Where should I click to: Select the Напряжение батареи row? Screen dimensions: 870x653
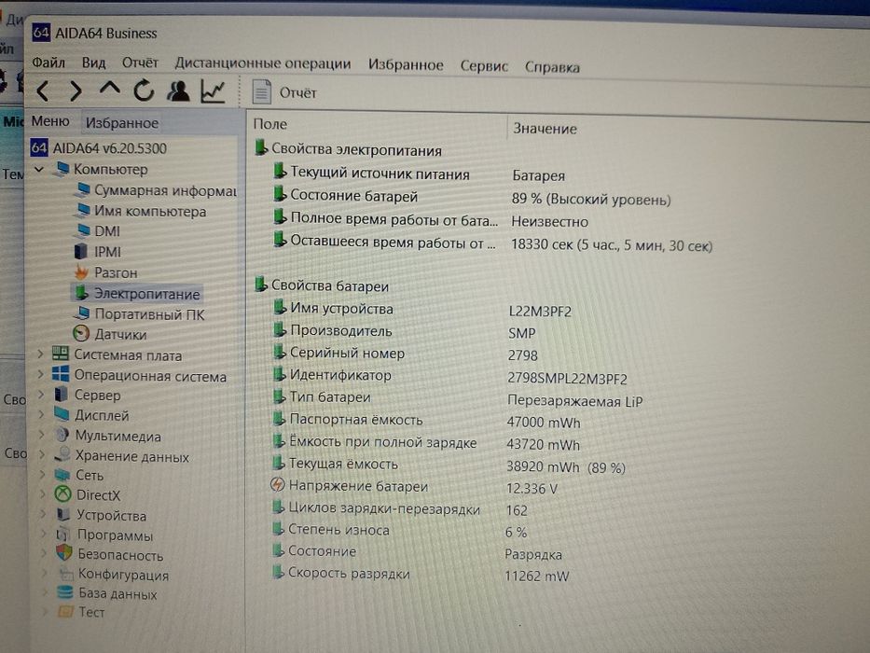pos(350,486)
